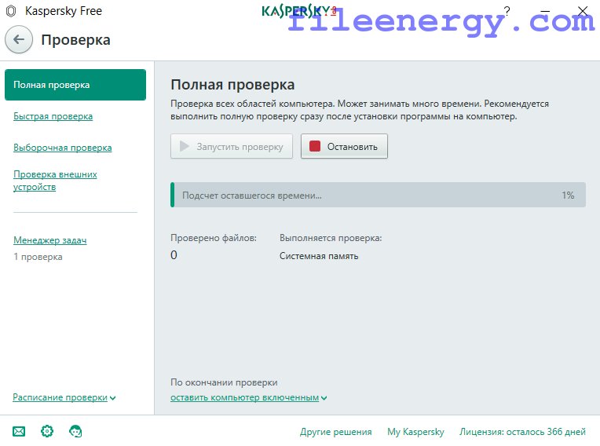
Task: Select the Полная проверка tab
Action: [x=75, y=85]
